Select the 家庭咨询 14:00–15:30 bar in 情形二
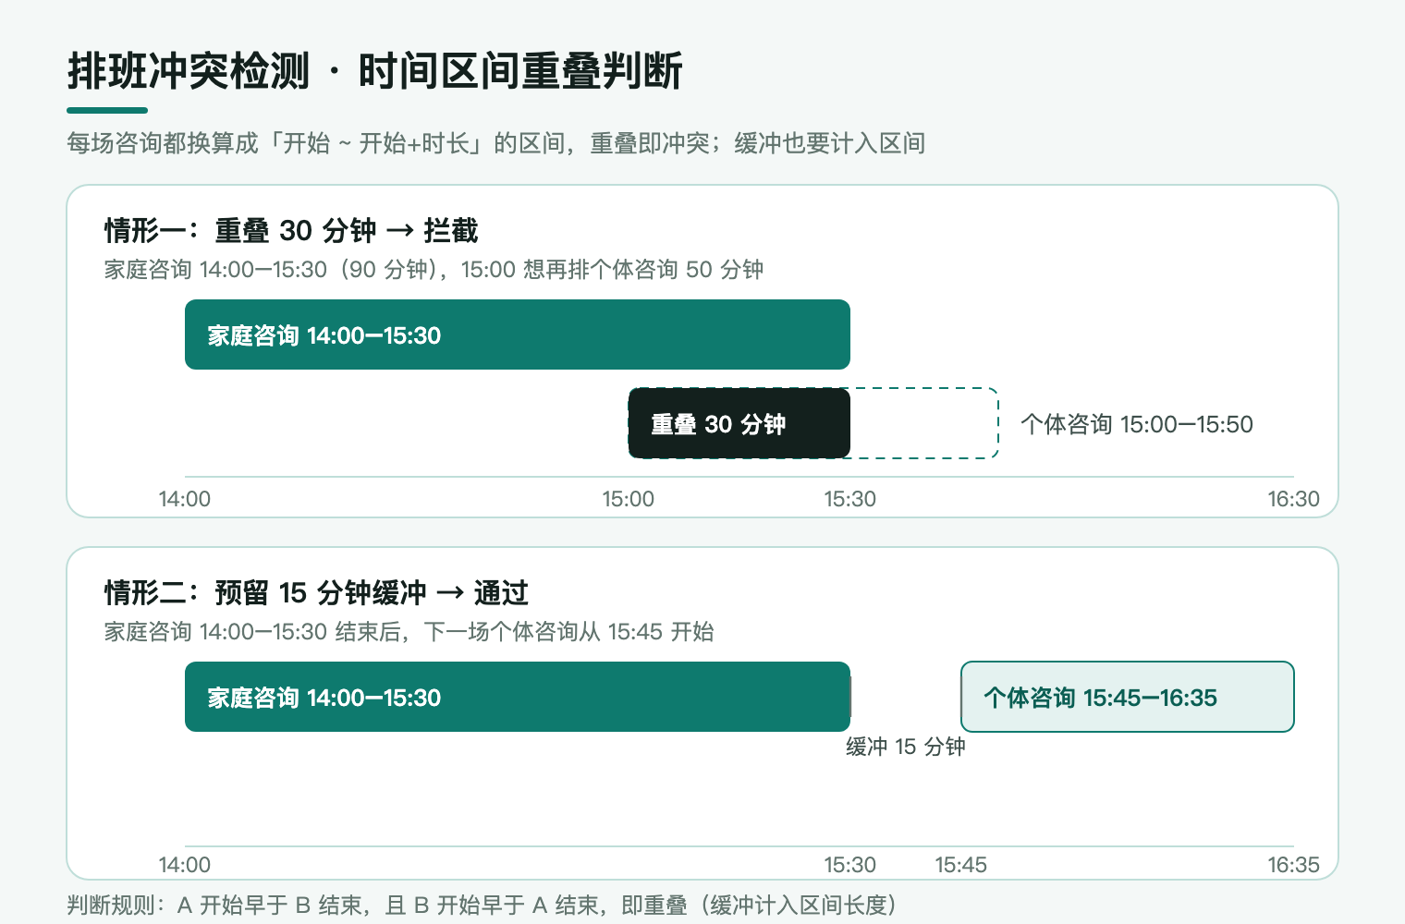The image size is (1405, 924). pos(518,697)
